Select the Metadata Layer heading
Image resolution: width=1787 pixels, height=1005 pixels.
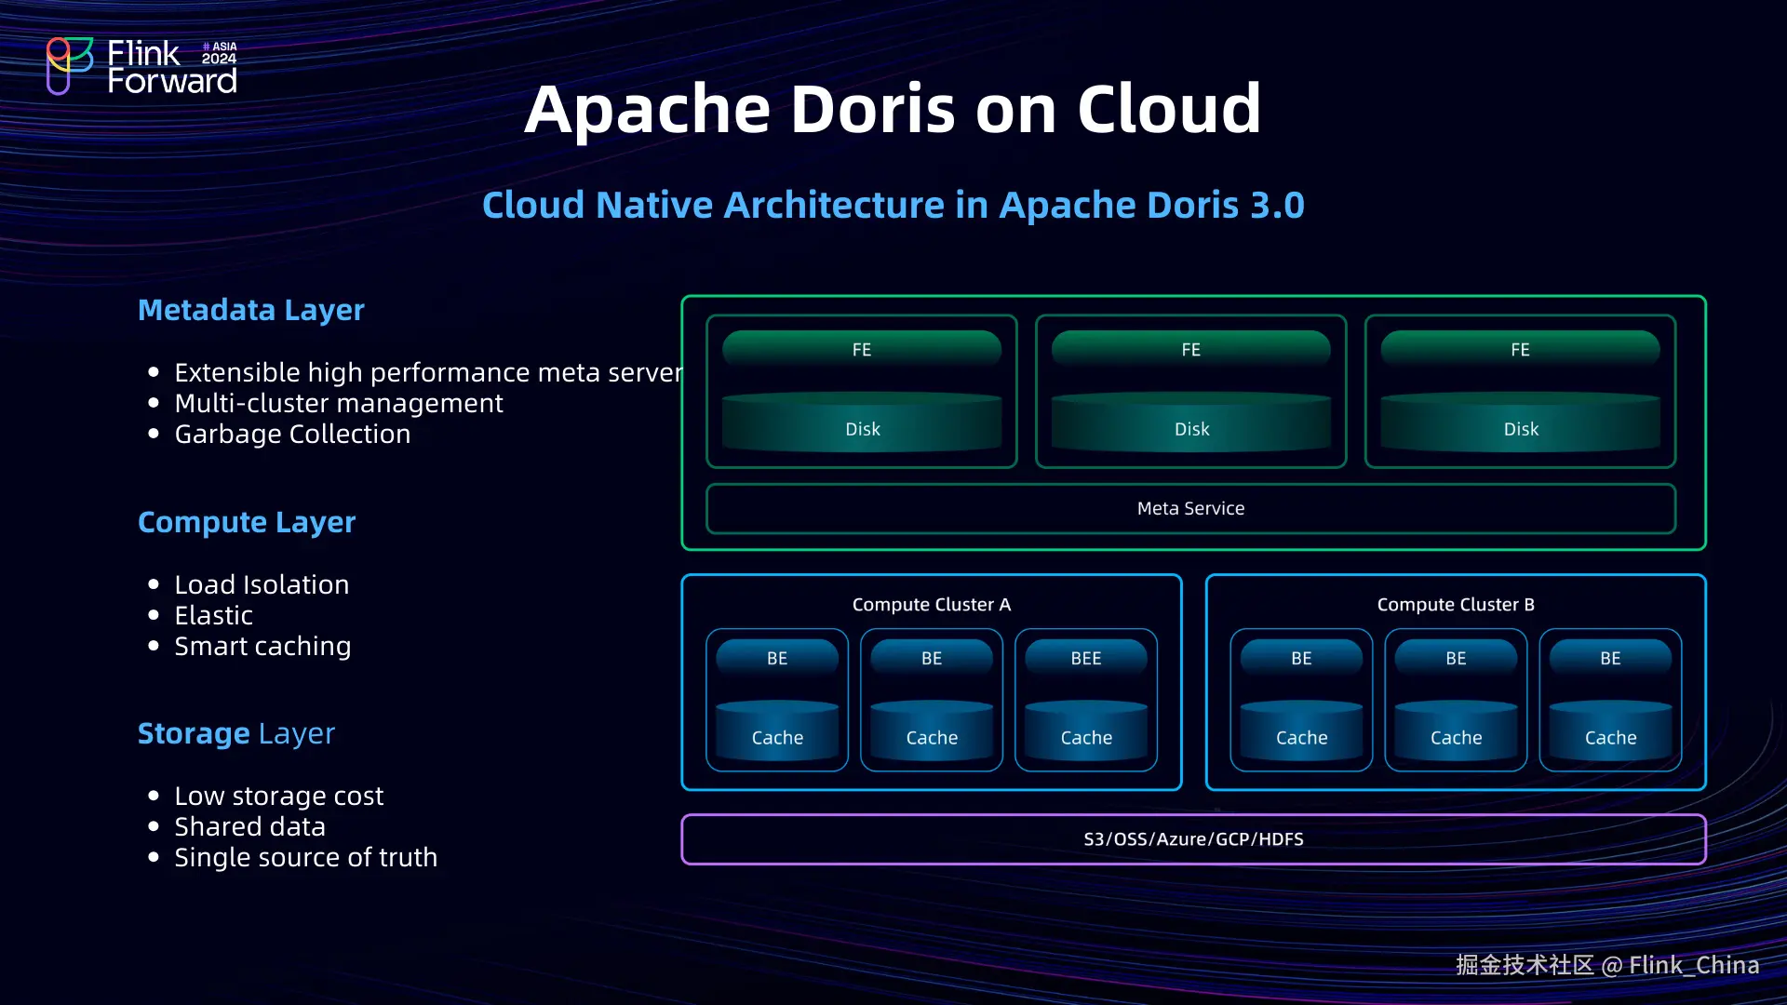250,310
